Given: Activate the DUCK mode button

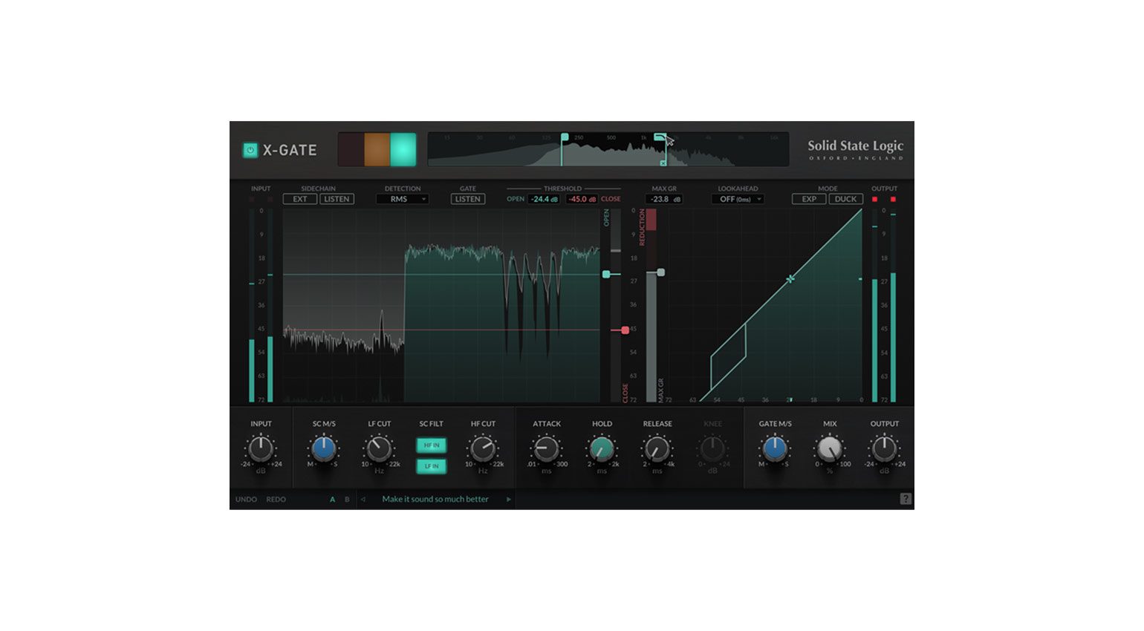Looking at the screenshot, I should (845, 198).
